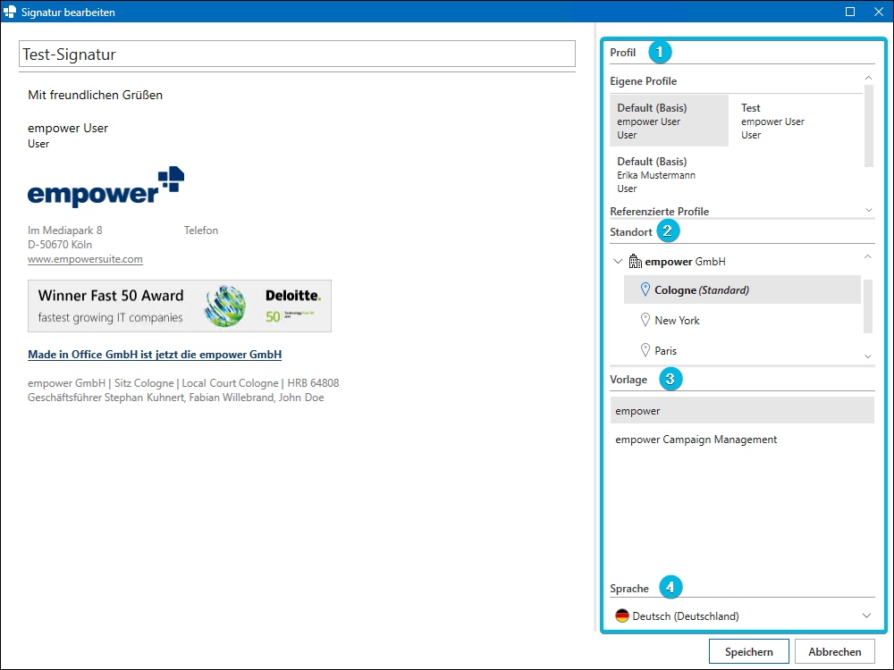This screenshot has height=670, width=894.
Task: Click the Abbrechen button
Action: point(835,651)
